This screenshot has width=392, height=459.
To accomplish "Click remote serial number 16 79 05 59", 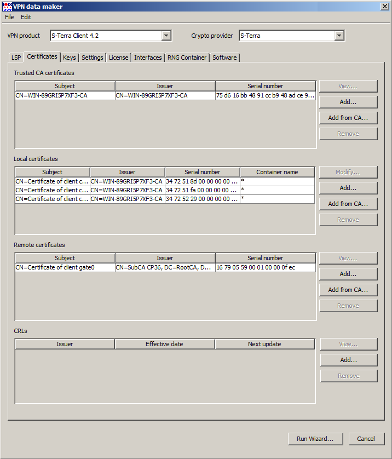I will pyautogui.click(x=266, y=267).
